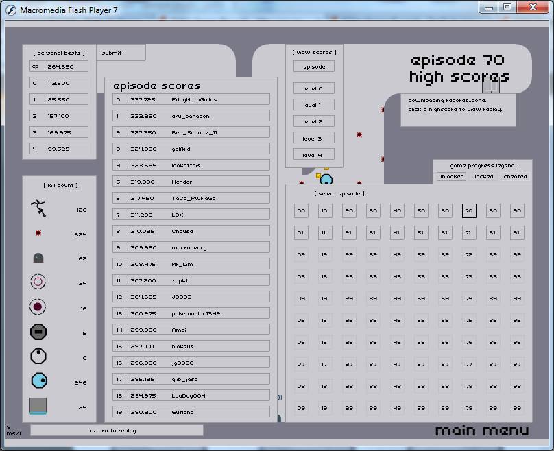Select episode 00 in the grid
The image size is (554, 451).
click(x=301, y=211)
